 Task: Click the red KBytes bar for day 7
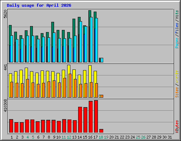[43, 126]
